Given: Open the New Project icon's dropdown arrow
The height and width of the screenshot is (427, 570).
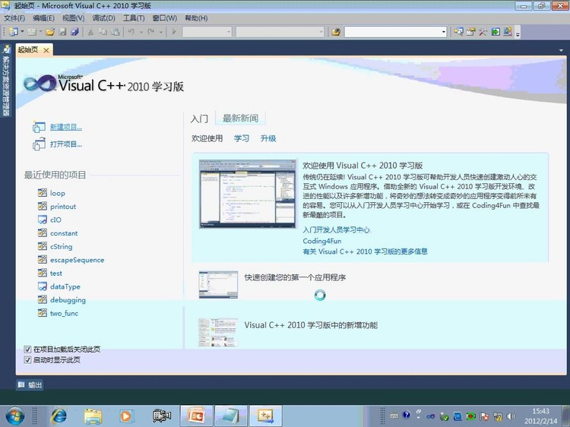Looking at the screenshot, I should tap(22, 32).
